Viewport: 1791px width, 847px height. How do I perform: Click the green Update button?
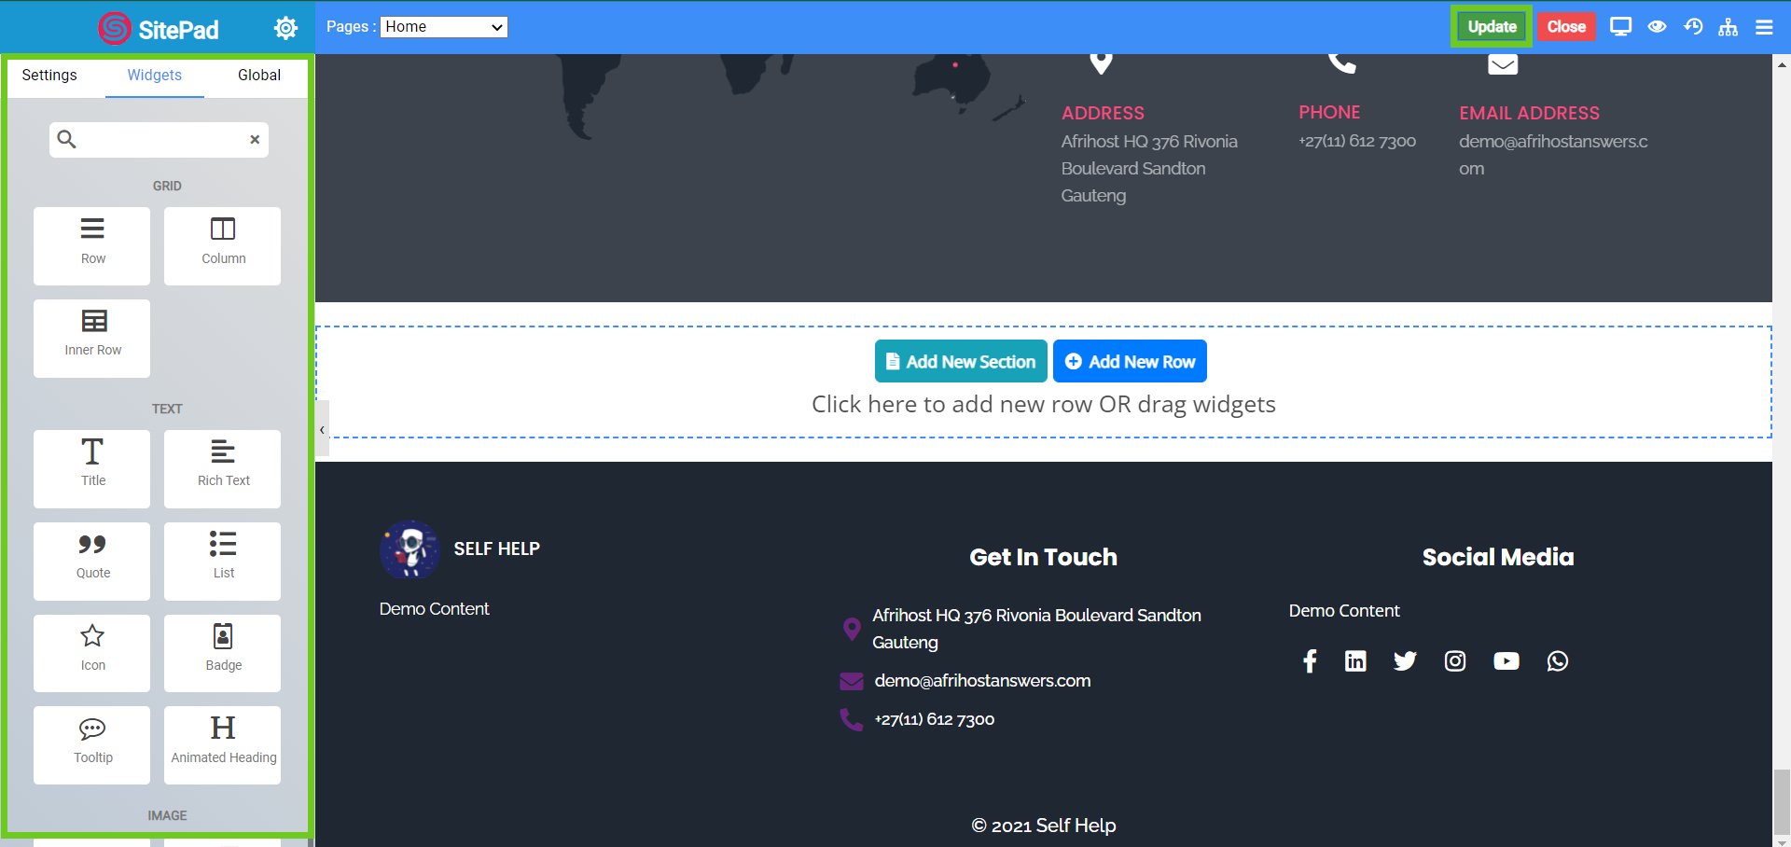coord(1491,27)
